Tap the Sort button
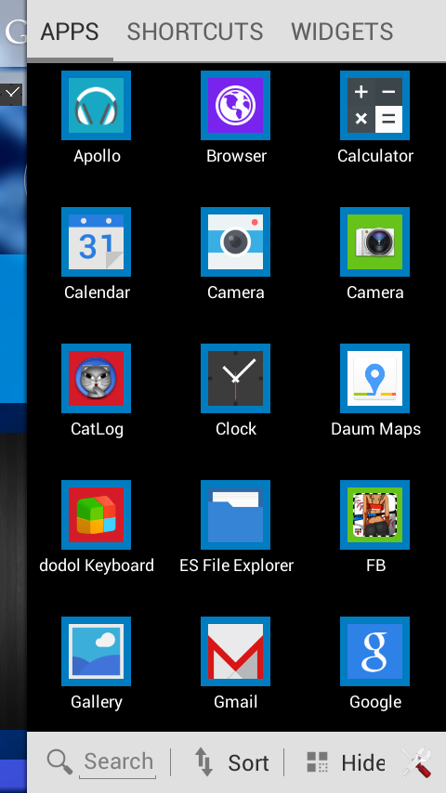 click(x=231, y=762)
